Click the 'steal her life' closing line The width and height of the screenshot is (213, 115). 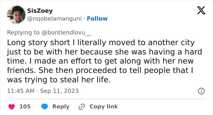[x=59, y=80]
